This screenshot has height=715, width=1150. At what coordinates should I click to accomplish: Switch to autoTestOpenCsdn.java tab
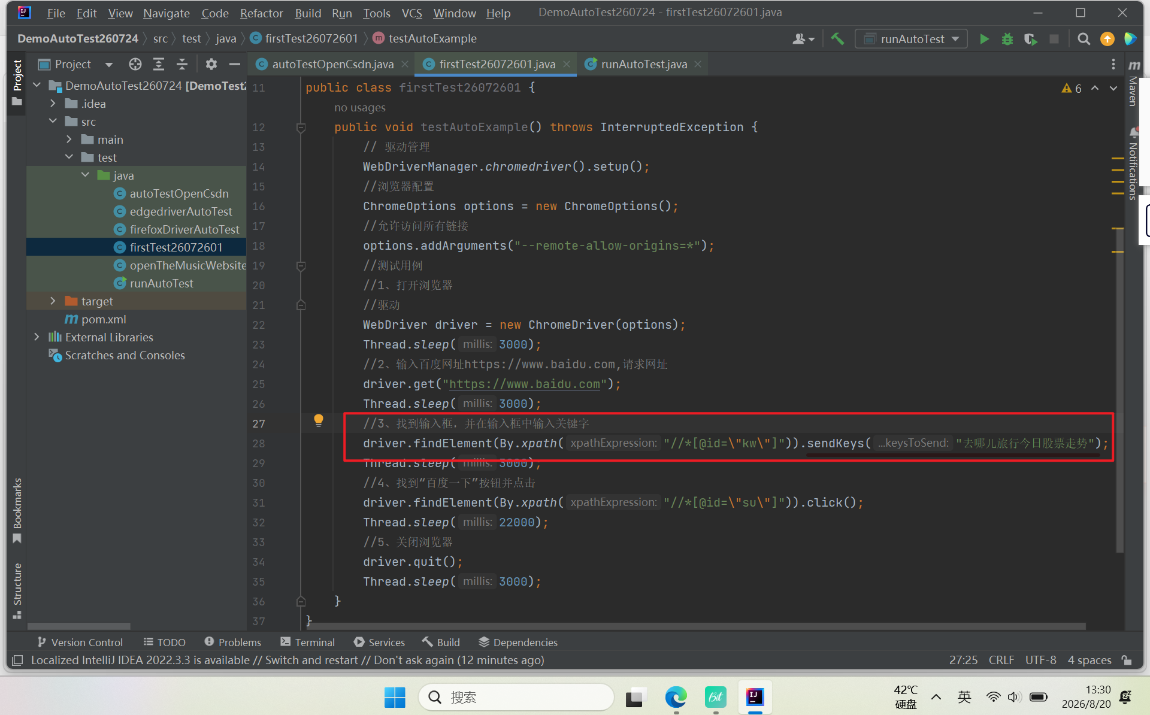[332, 64]
